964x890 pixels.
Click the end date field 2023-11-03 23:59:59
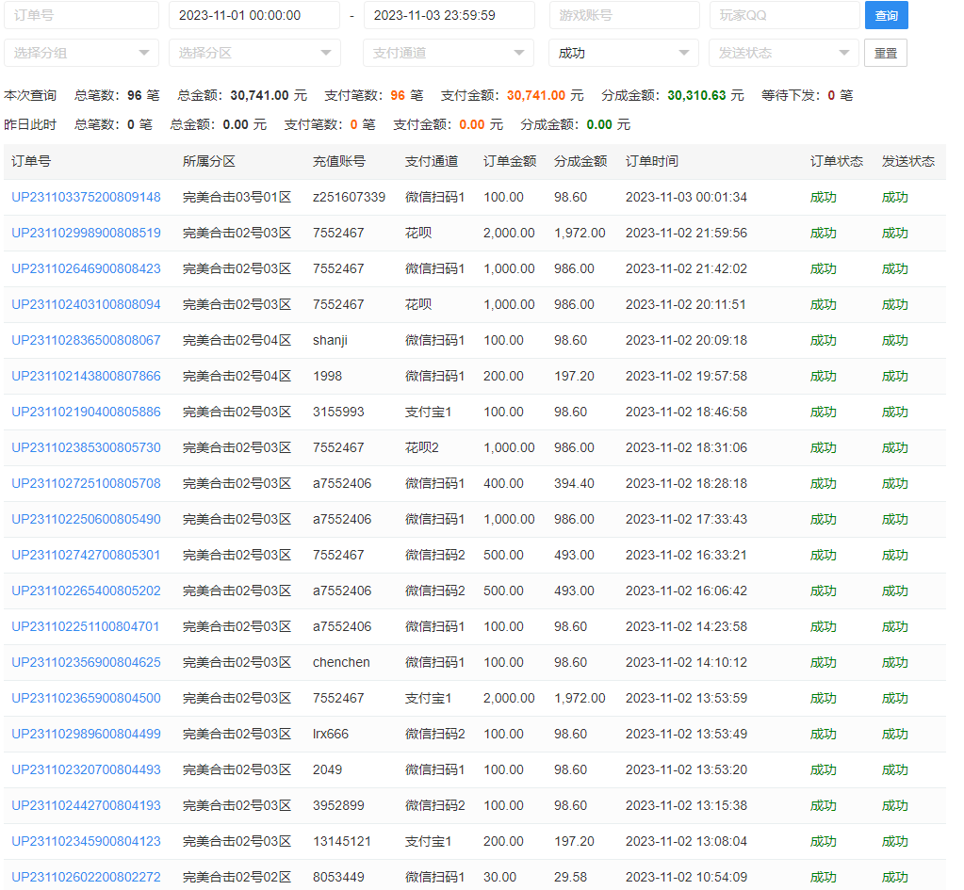click(449, 16)
